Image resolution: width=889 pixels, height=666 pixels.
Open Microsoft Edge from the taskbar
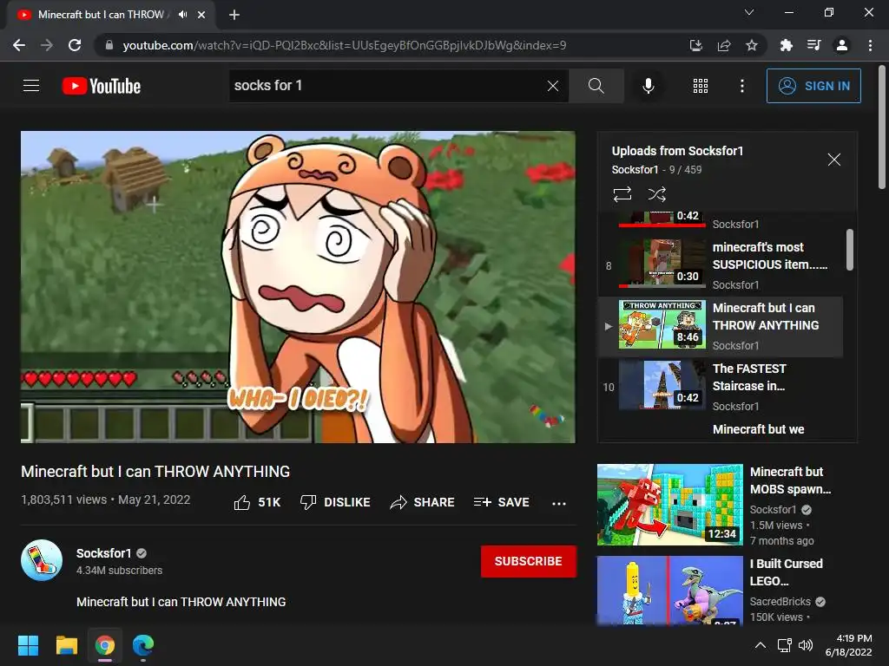pos(143,645)
